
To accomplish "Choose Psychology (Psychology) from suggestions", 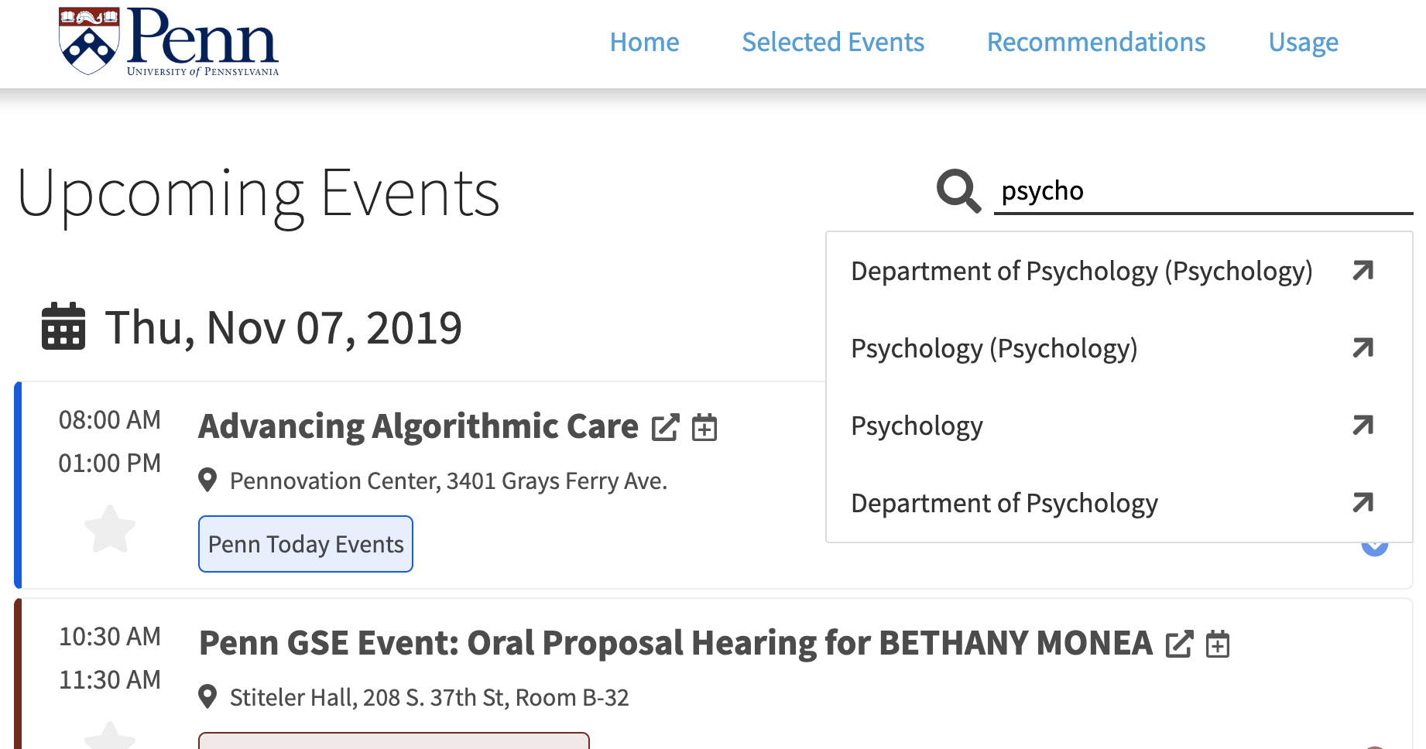I will (994, 348).
